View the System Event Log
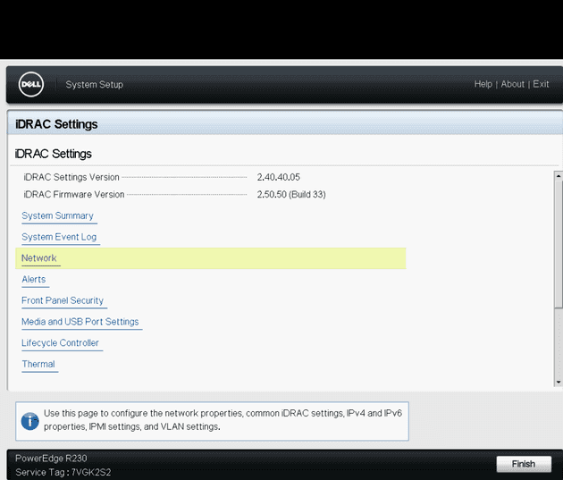The height and width of the screenshot is (480, 563). [x=59, y=237]
